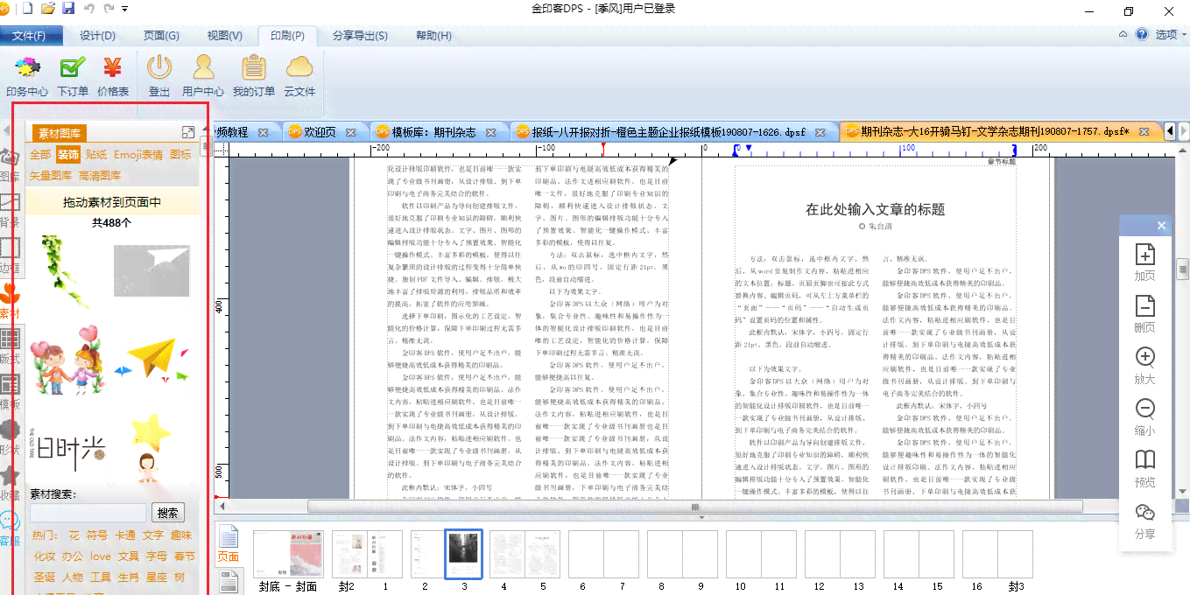Viewport: 1190px width, 595px height.
Task: Select the 封底-封面 cover page thumbnail
Action: click(288, 554)
